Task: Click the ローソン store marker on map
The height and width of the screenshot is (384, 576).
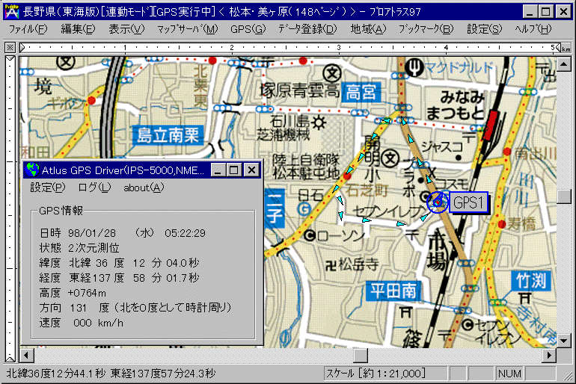Action: [x=309, y=235]
